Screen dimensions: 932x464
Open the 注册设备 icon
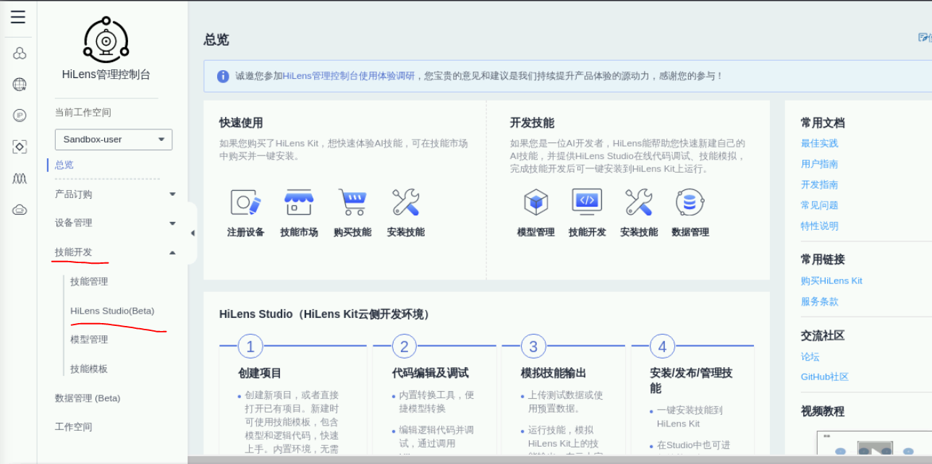tap(245, 202)
